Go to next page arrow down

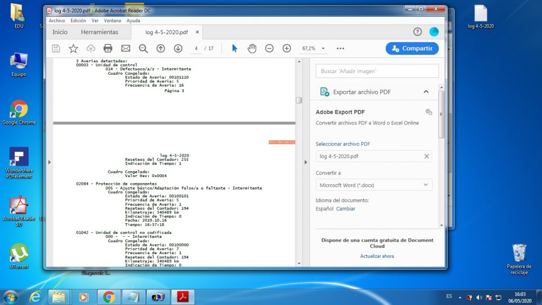(x=178, y=48)
